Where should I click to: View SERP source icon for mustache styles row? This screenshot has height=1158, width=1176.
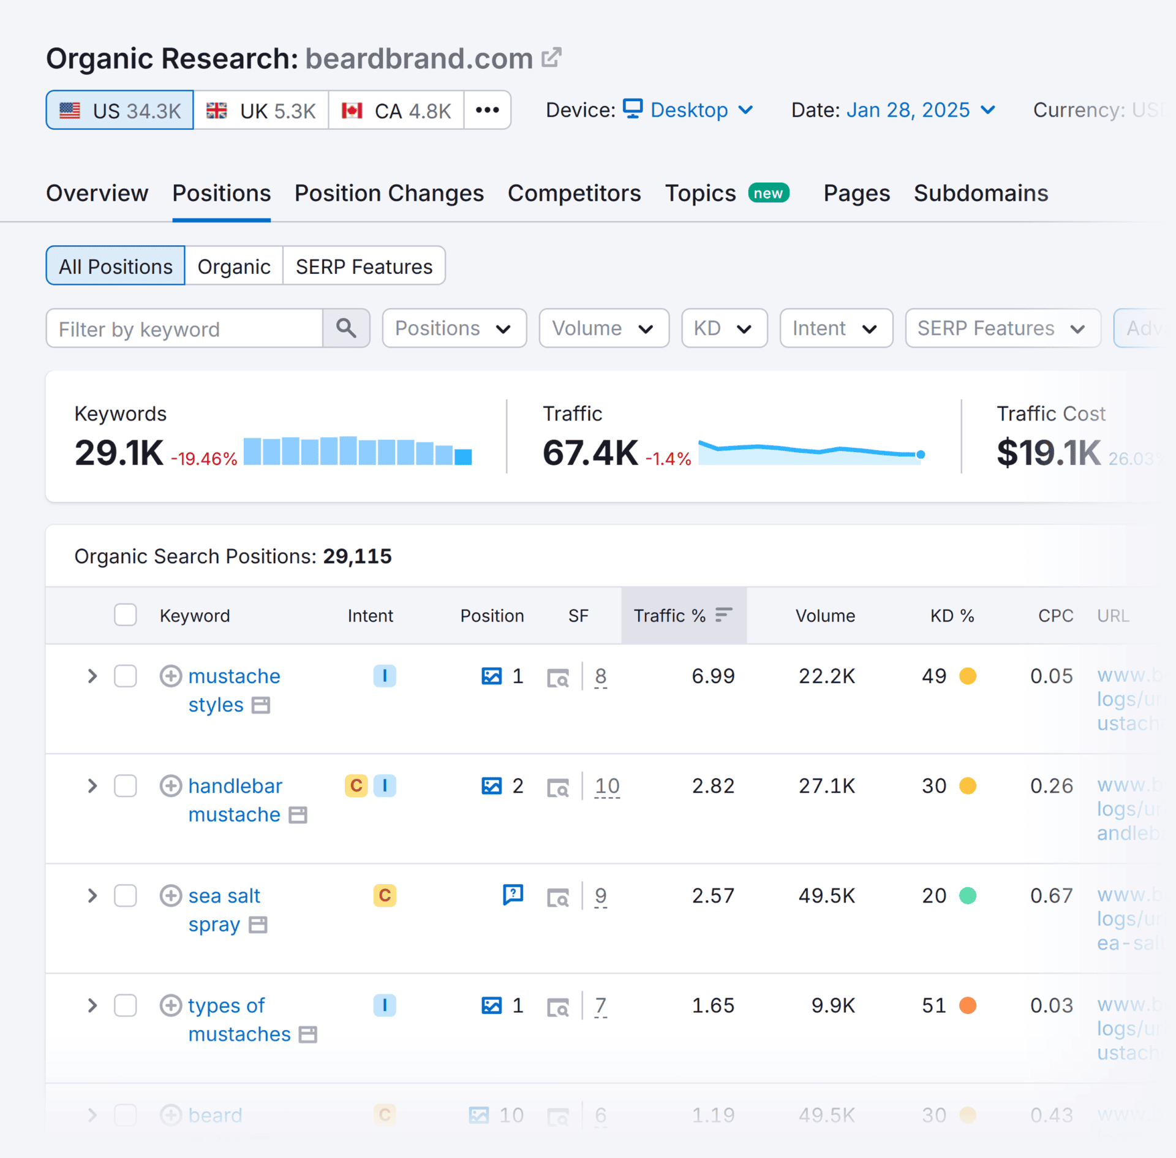click(x=558, y=678)
